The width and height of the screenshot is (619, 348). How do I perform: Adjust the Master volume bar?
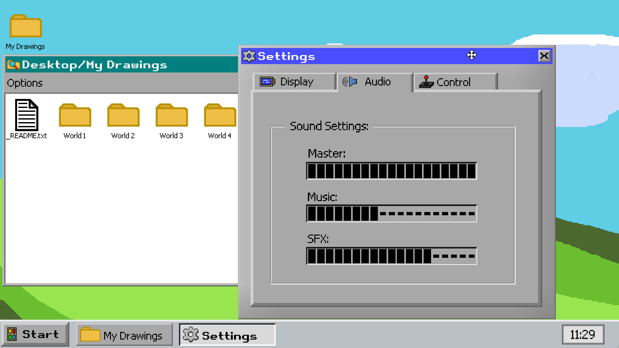pos(391,171)
